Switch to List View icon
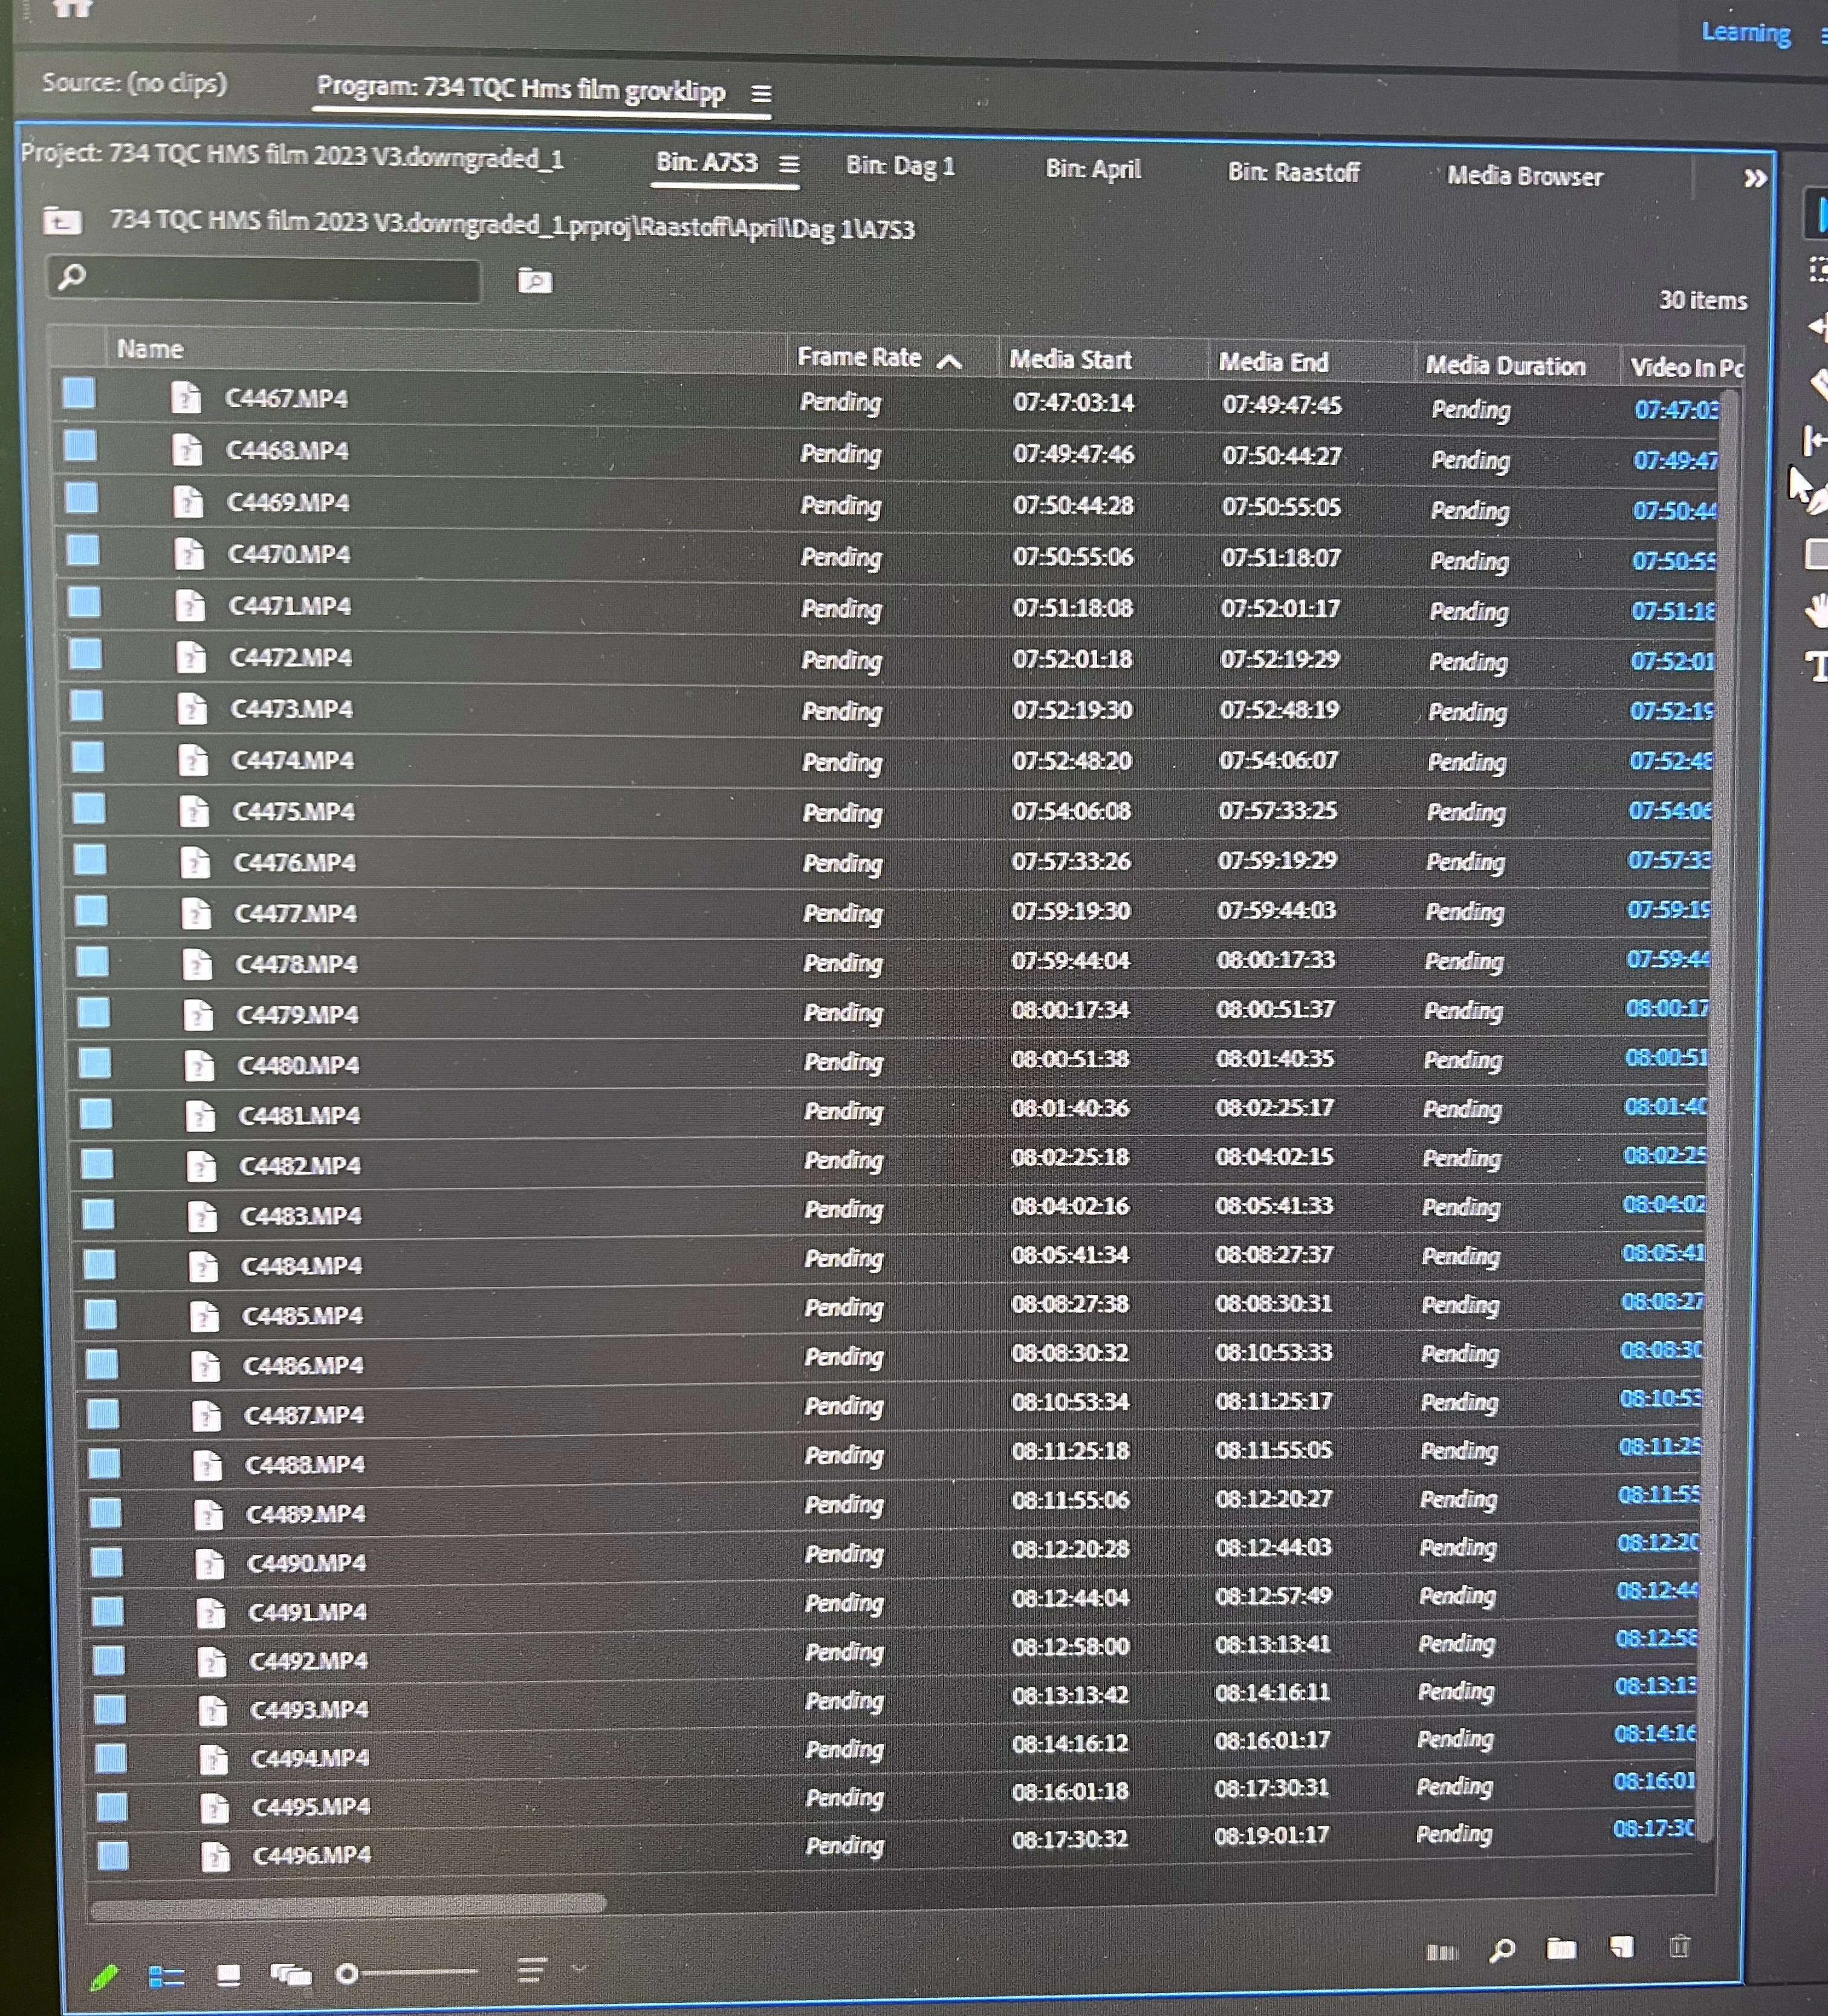Screen dimensions: 1828x2016 (x=166, y=1976)
